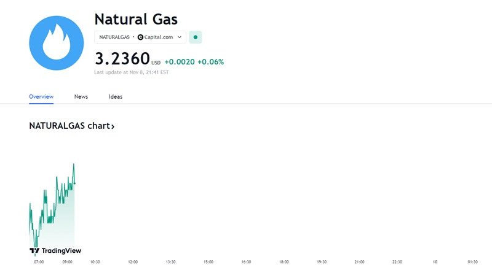
Task: Click the +0.06% price change percentage
Action: 210,62
